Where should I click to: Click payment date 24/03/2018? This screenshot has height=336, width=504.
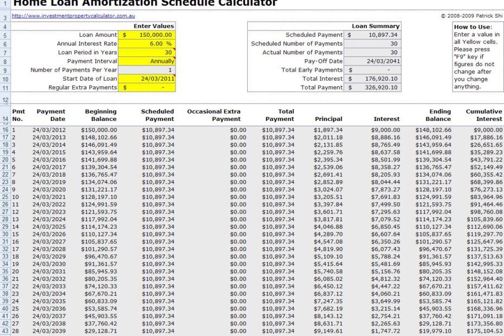point(49,175)
